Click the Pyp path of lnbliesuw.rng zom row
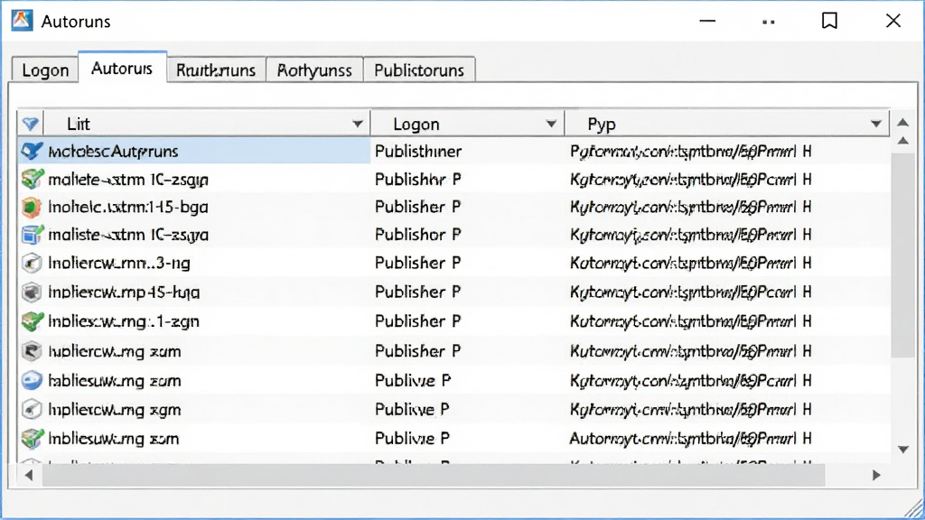 point(690,439)
